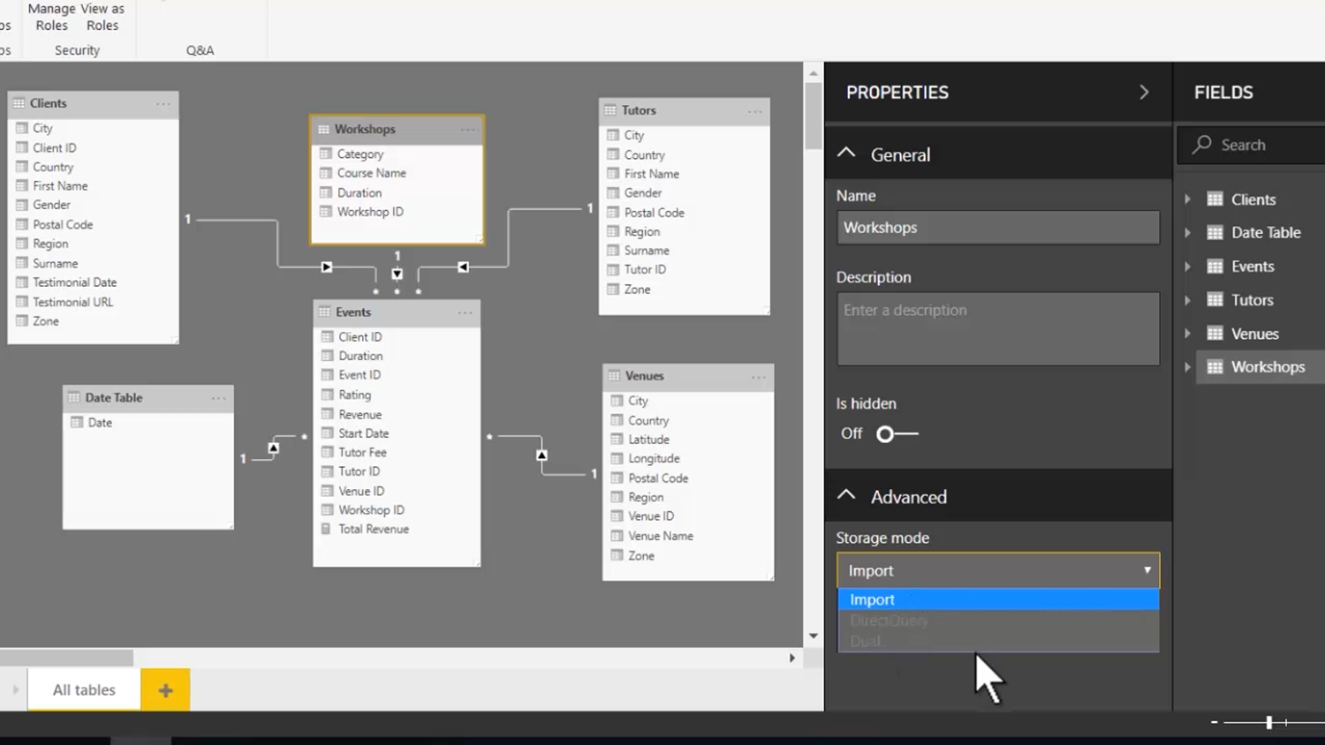Collapse the Advanced section
This screenshot has width=1325, height=745.
click(846, 496)
